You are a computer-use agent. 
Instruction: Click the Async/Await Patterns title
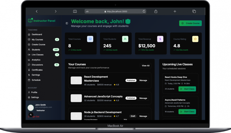(x=175, y=100)
